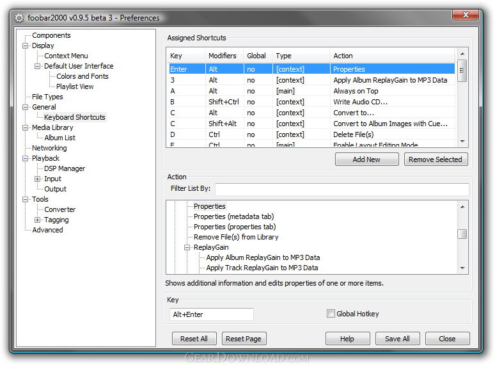
Task: Collapse the Tools tree node
Action: point(25,199)
